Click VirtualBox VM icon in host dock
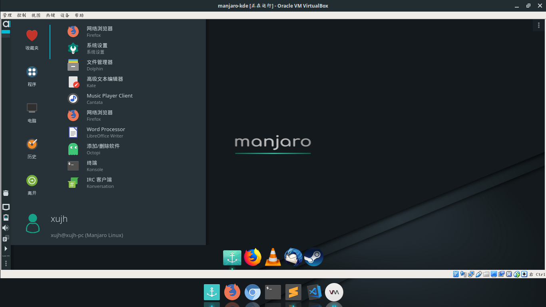 coord(334,292)
